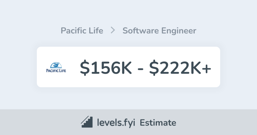Screen dimensions: 257x135
Task: Click the breadcrumb chevron arrow
Action: coord(113,31)
